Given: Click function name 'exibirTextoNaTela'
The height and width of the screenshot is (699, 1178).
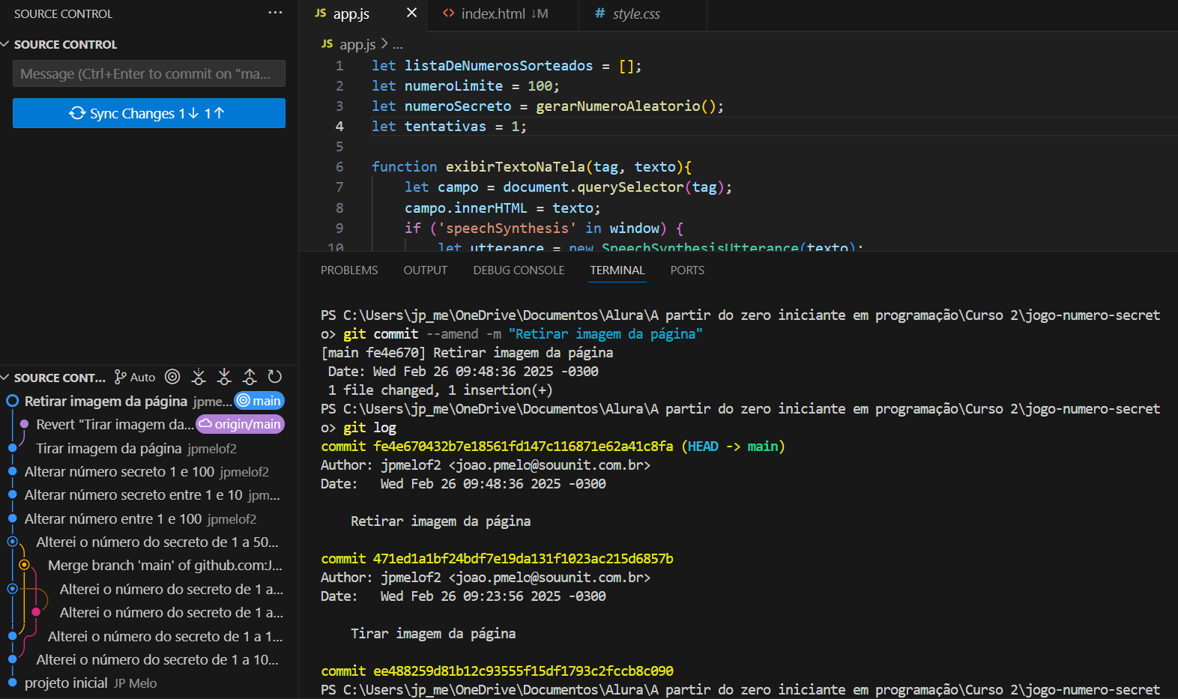Looking at the screenshot, I should [516, 166].
